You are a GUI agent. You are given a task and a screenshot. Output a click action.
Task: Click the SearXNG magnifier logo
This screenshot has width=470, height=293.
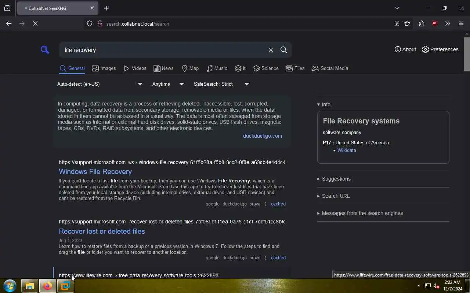point(45,50)
